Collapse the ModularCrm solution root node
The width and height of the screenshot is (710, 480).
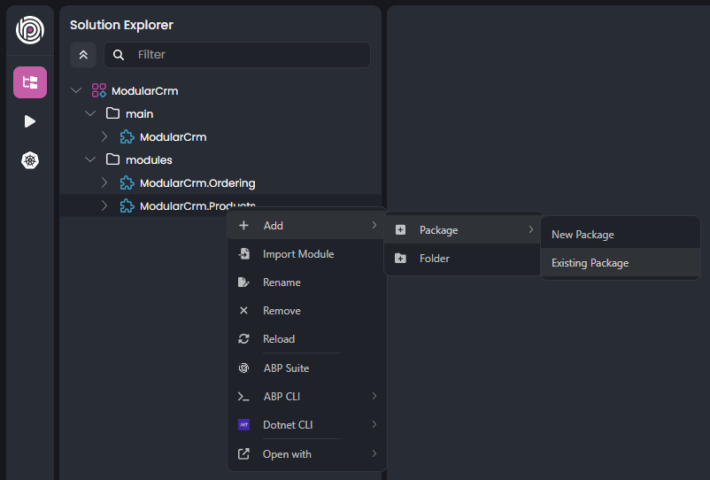coord(76,90)
